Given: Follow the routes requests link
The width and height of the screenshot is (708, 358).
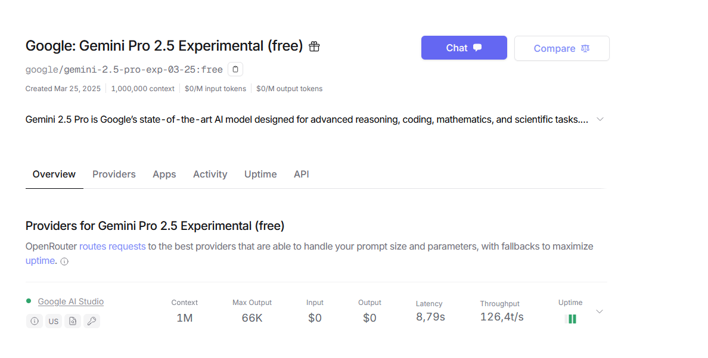Looking at the screenshot, I should (113, 247).
